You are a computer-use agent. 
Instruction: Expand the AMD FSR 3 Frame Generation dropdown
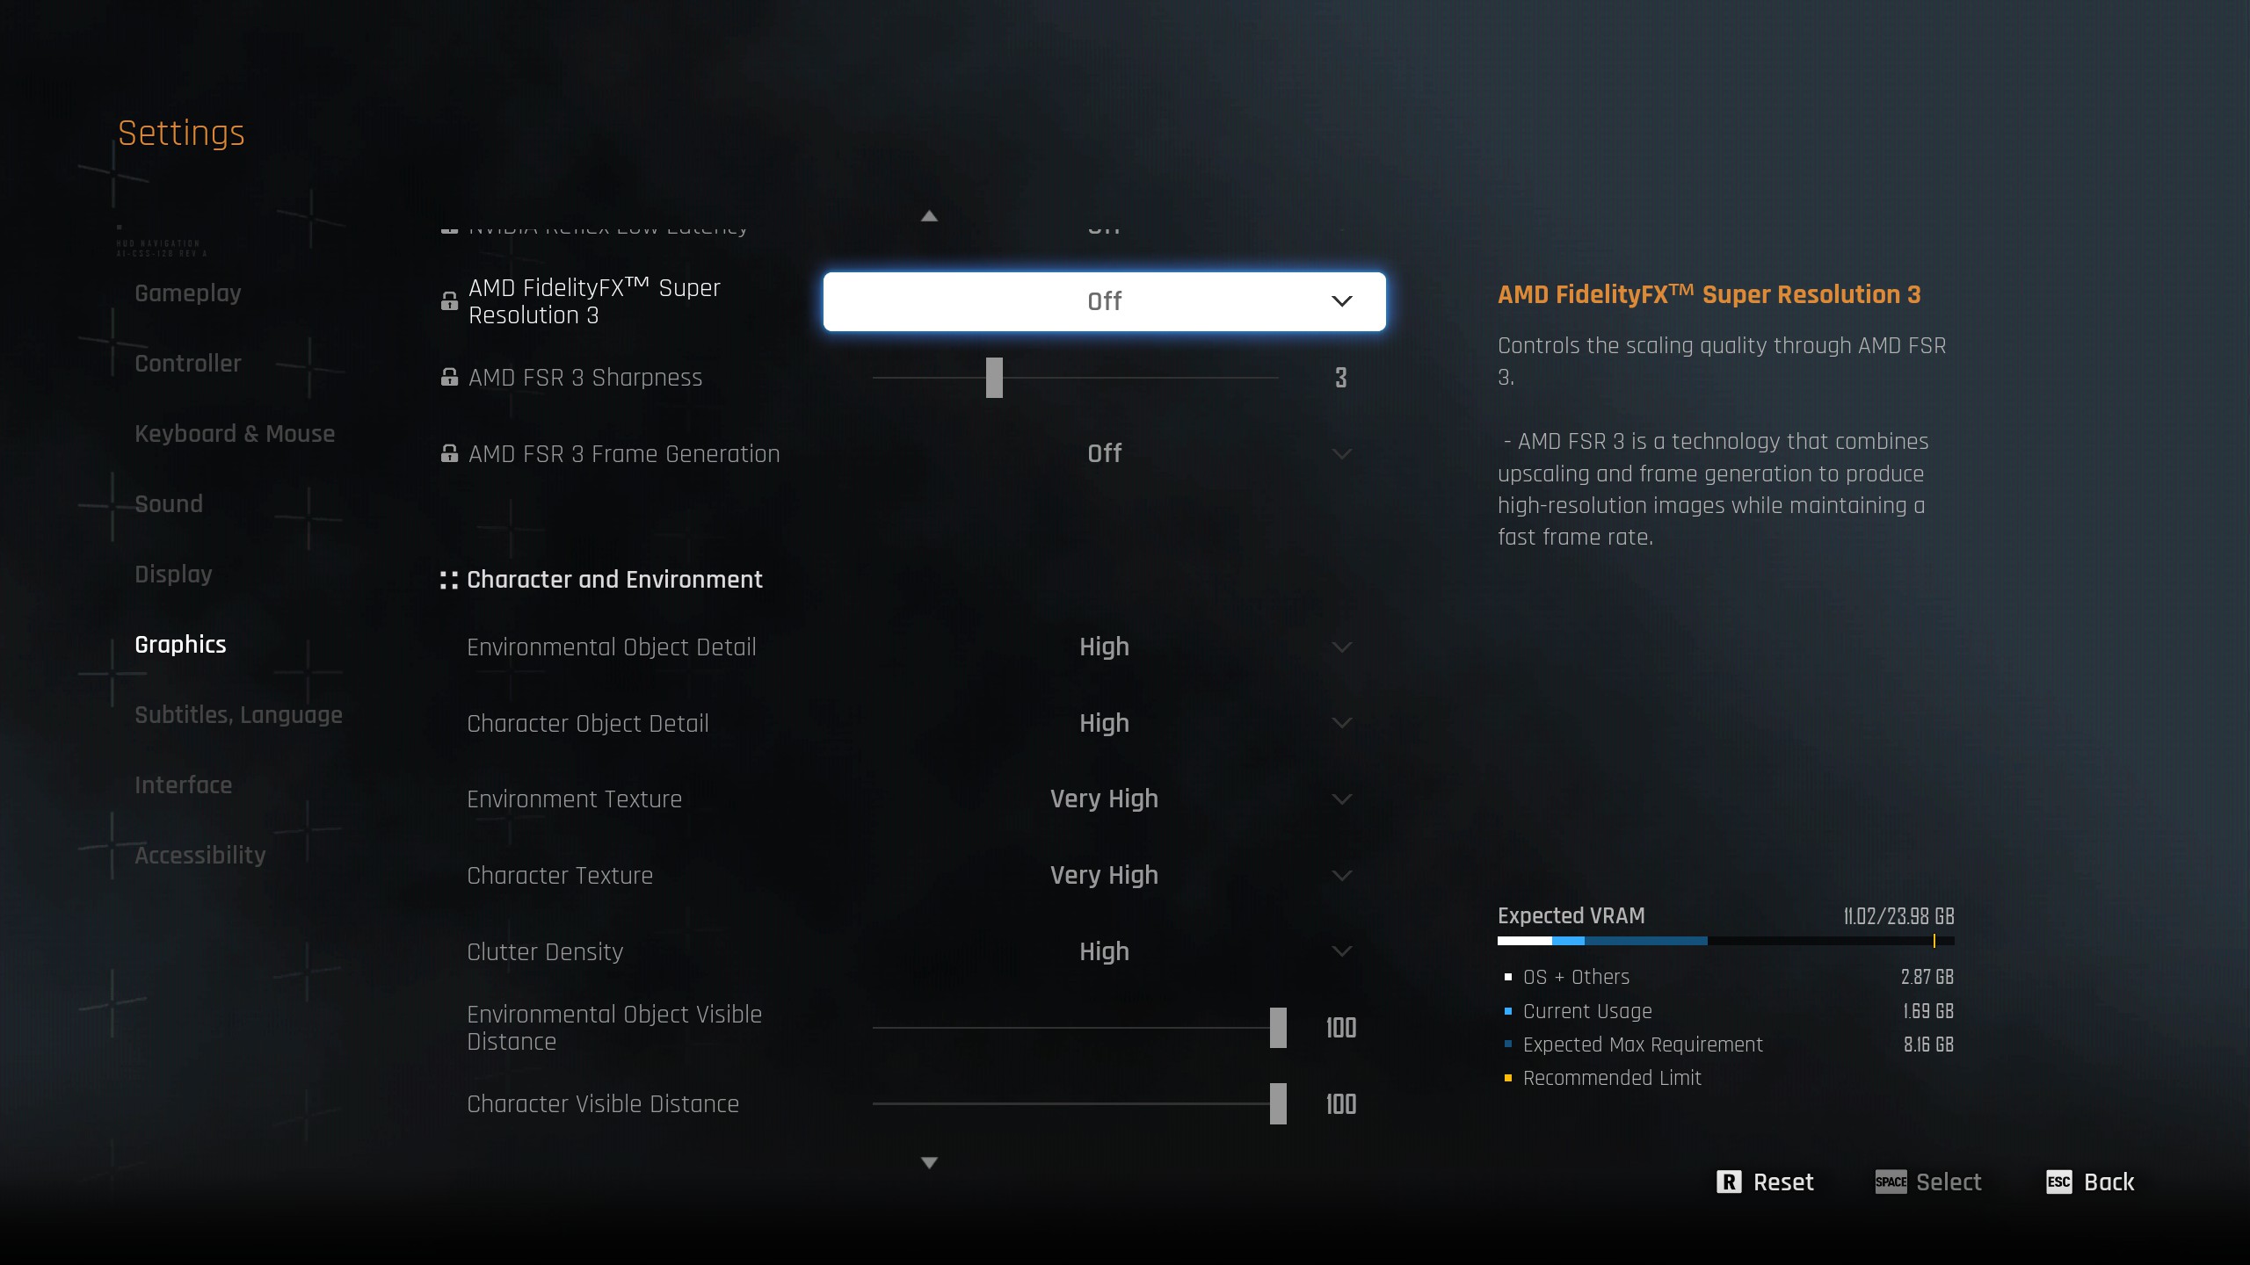click(x=1341, y=454)
